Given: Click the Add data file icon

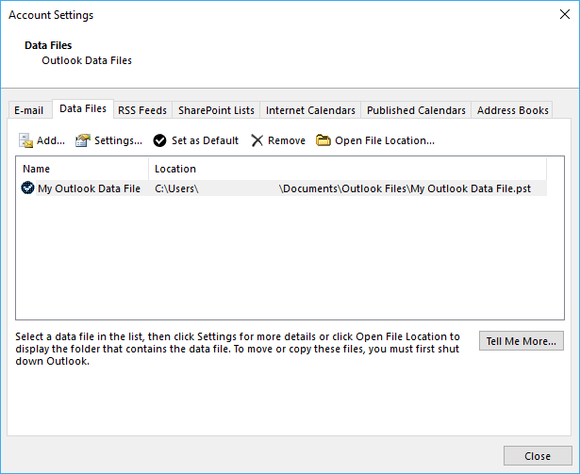Looking at the screenshot, I should 25,140.
